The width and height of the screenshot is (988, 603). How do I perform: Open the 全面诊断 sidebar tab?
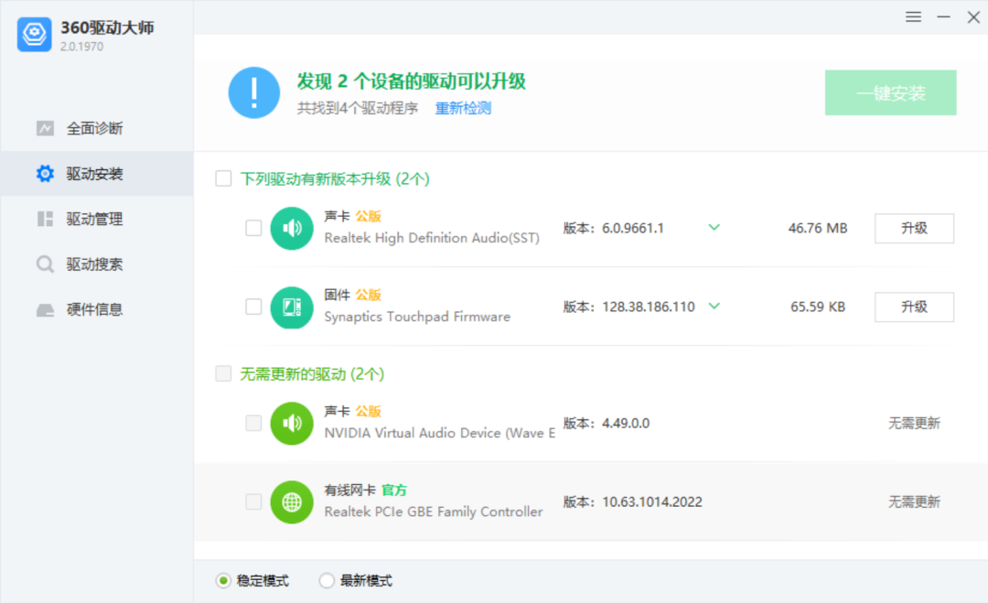click(x=97, y=128)
